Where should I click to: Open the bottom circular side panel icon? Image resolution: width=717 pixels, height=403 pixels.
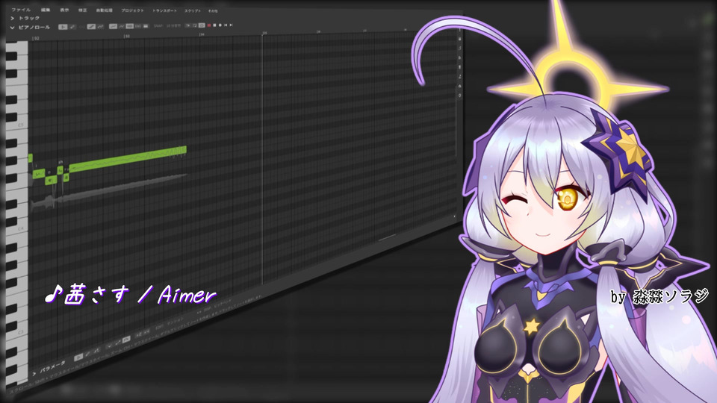click(459, 96)
